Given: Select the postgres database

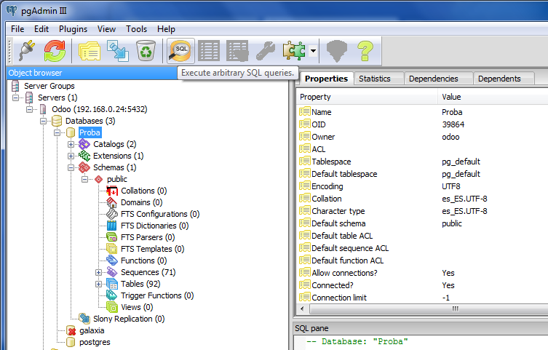Looking at the screenshot, I should click(x=95, y=342).
